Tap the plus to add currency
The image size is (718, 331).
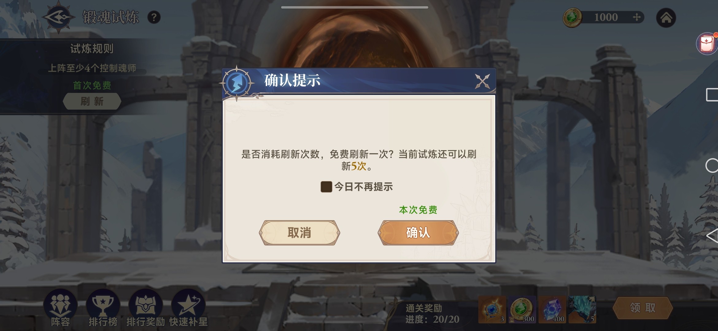click(637, 17)
